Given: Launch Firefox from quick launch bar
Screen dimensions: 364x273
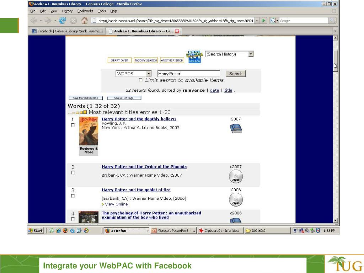Looking at the screenshot, I should click(65, 230).
